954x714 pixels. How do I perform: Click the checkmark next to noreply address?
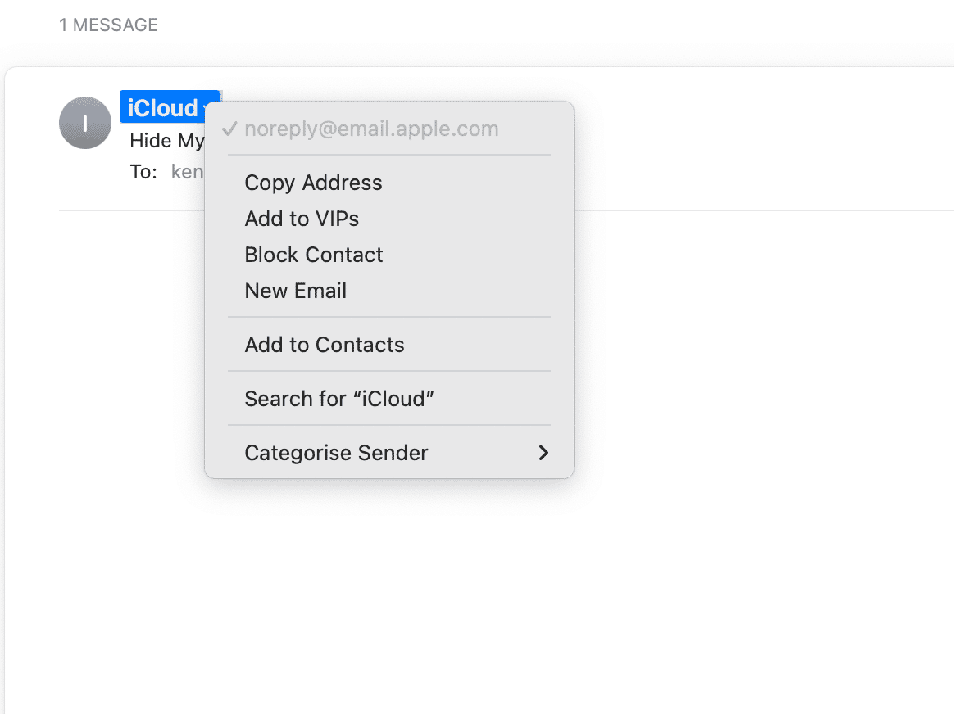229,129
